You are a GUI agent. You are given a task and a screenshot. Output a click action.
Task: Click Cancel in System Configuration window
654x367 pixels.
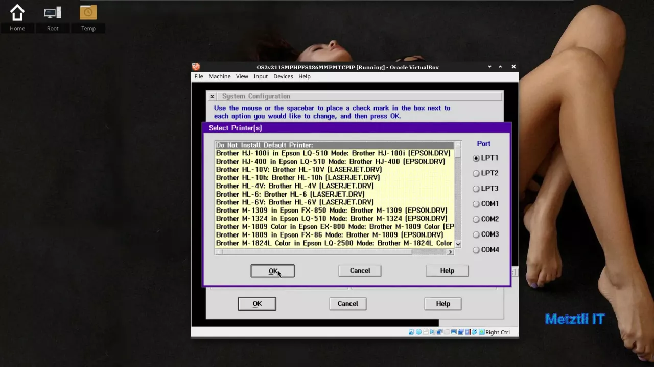point(348,304)
